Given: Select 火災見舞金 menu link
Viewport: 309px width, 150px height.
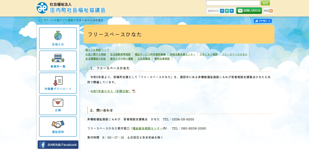Looking at the screenshot, I should pyautogui.click(x=144, y=59).
